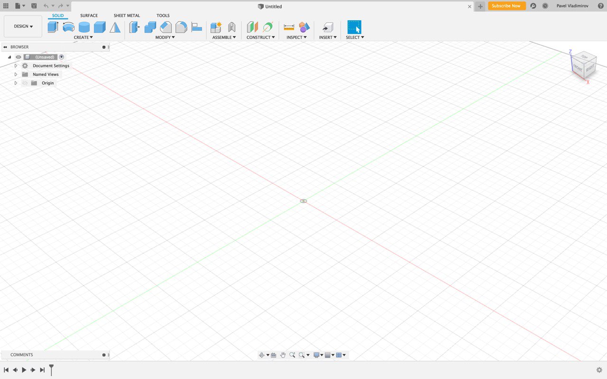Open the CONSTRUCT dropdown menu
This screenshot has height=379, width=607.
260,37
